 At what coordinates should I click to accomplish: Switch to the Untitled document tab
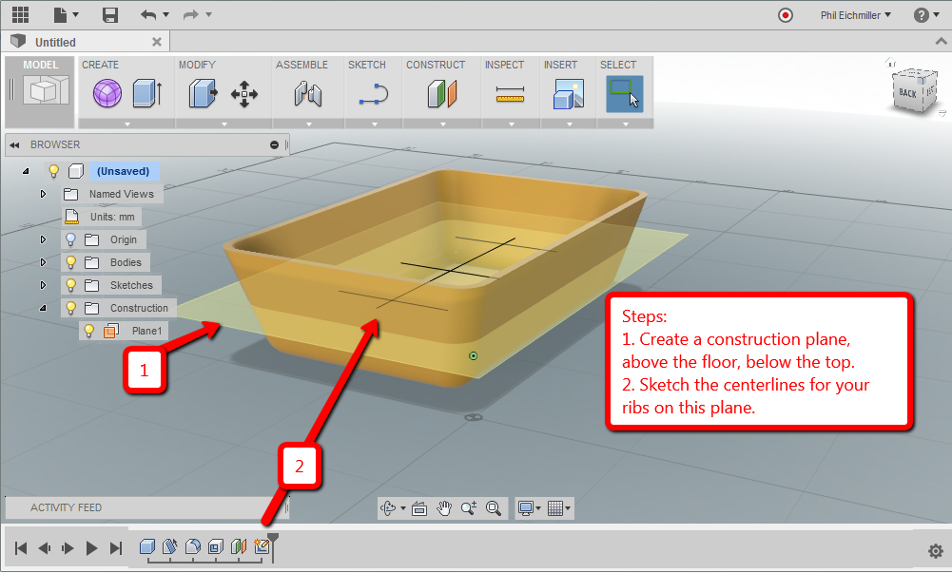tap(55, 42)
